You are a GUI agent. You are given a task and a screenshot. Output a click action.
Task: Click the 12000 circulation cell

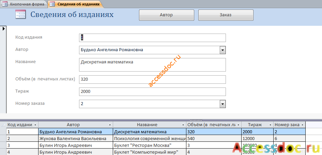pos(258,139)
